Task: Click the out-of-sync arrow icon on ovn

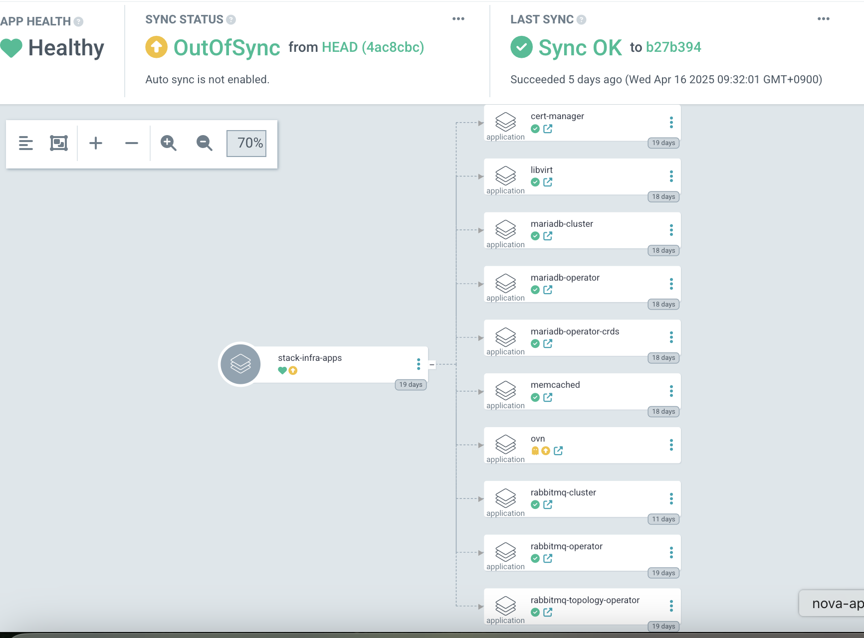Action: [x=546, y=451]
